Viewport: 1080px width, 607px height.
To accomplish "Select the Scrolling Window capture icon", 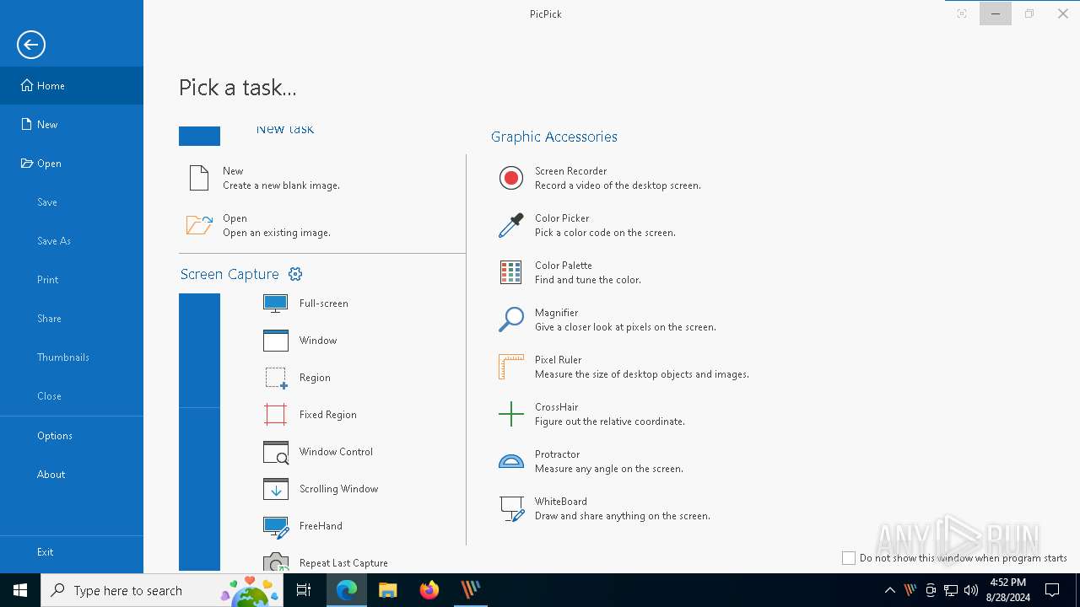I will [x=276, y=489].
